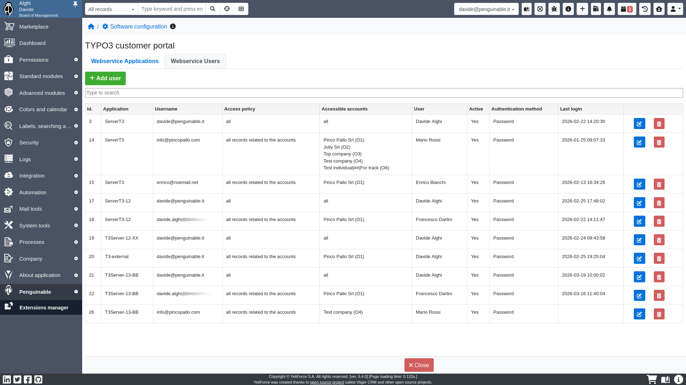The image size is (686, 385).
Task: Focus the Type to search field
Action: 384,93
